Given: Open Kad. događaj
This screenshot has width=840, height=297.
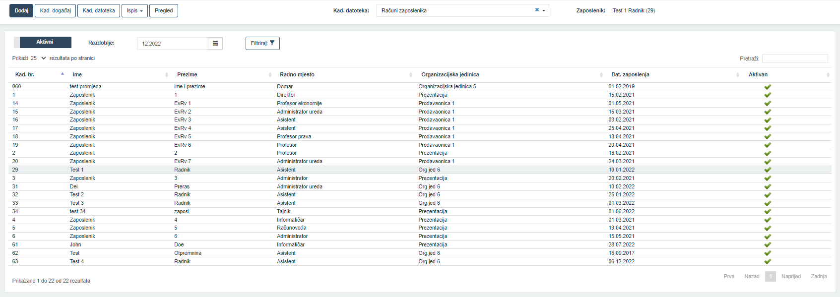Looking at the screenshot, I should pos(56,10).
